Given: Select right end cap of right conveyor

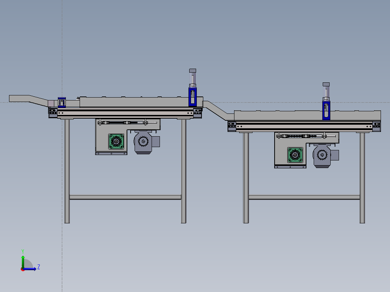Looking at the screenshot, I should [377, 126].
